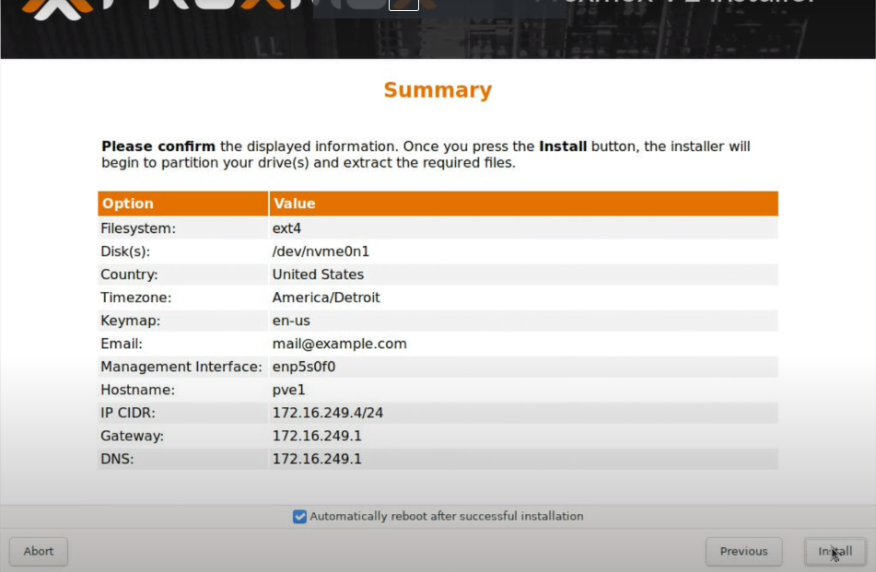Click the enp5s0f0 management interface value
876x572 pixels.
pos(303,367)
